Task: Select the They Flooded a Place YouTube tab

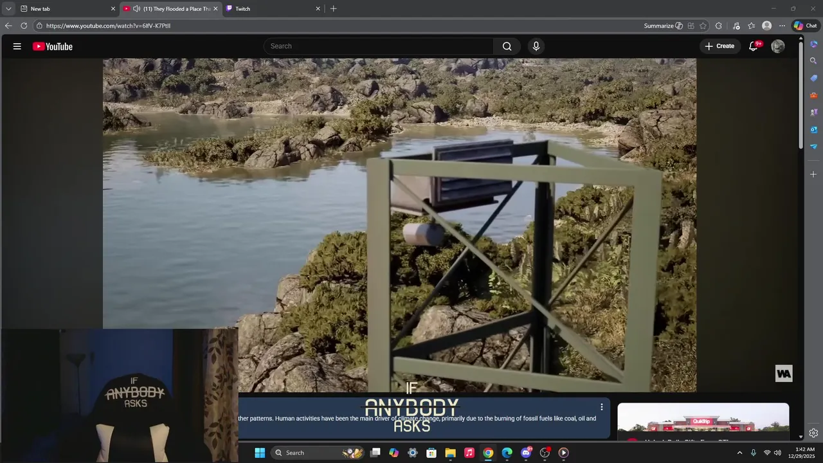Action: pyautogui.click(x=170, y=9)
